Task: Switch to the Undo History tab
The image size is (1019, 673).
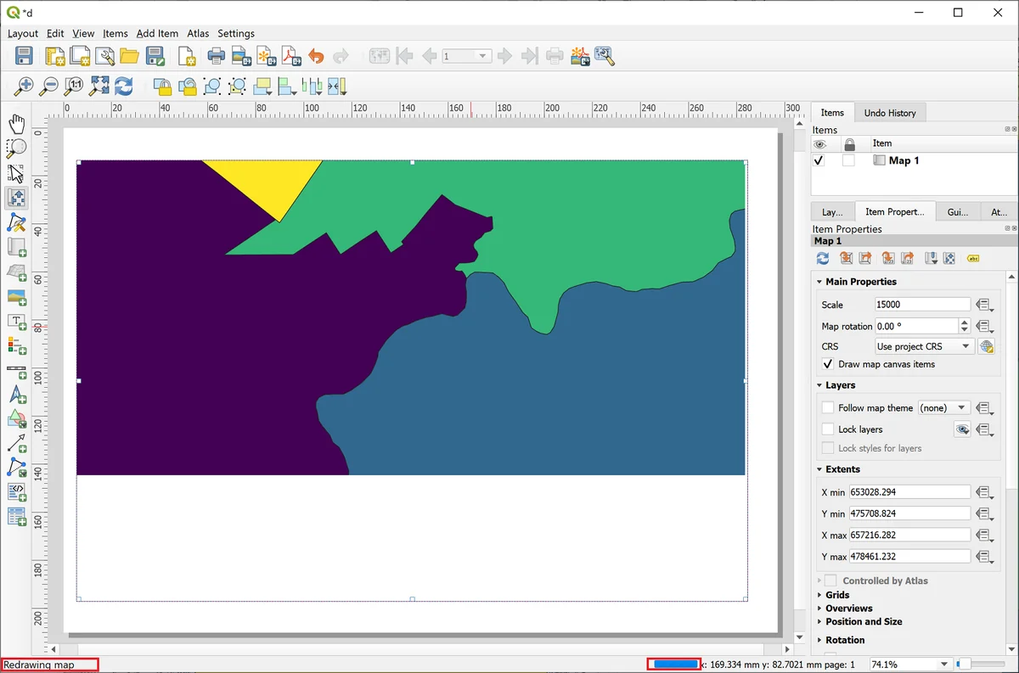Action: [889, 113]
